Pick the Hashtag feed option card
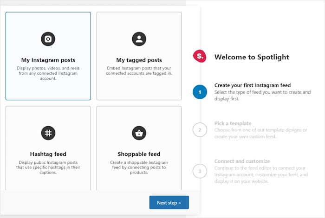Viewport: 325px width, 218px height. coord(48,148)
